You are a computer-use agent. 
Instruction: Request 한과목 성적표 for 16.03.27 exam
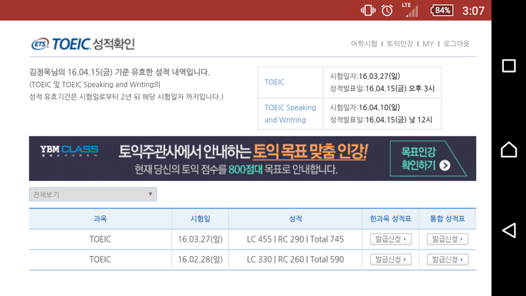click(x=391, y=239)
